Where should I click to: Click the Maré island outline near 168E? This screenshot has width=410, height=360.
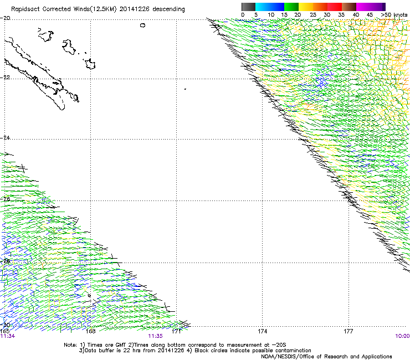[90, 64]
